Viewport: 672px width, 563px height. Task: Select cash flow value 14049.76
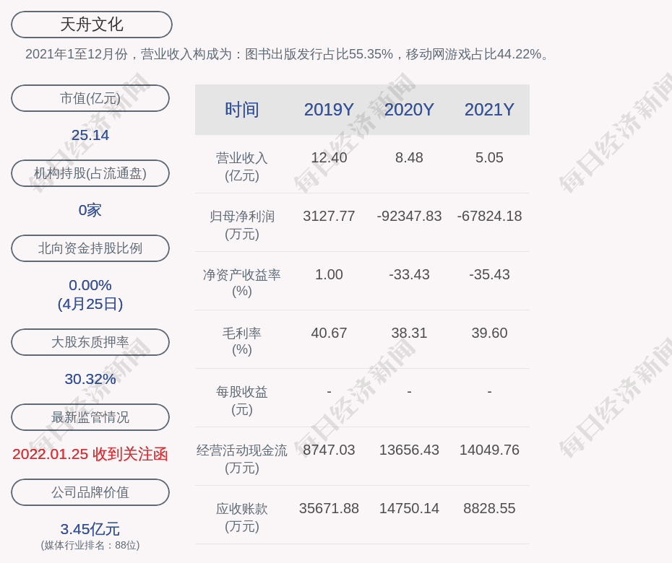point(489,450)
